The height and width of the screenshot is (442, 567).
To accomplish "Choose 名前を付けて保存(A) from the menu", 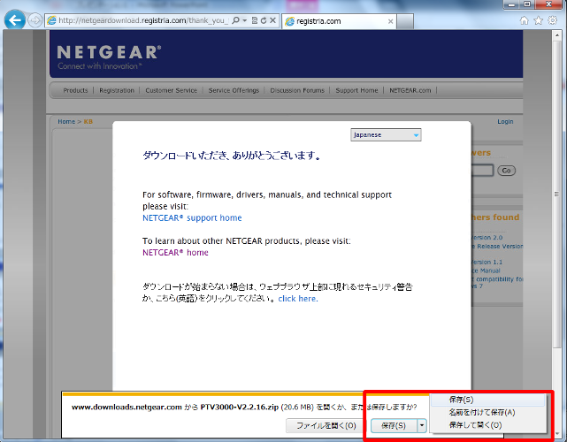I will point(488,412).
